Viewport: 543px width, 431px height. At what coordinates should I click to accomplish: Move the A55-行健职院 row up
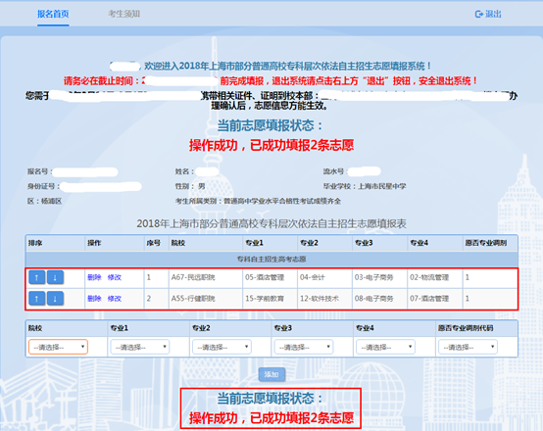36,299
